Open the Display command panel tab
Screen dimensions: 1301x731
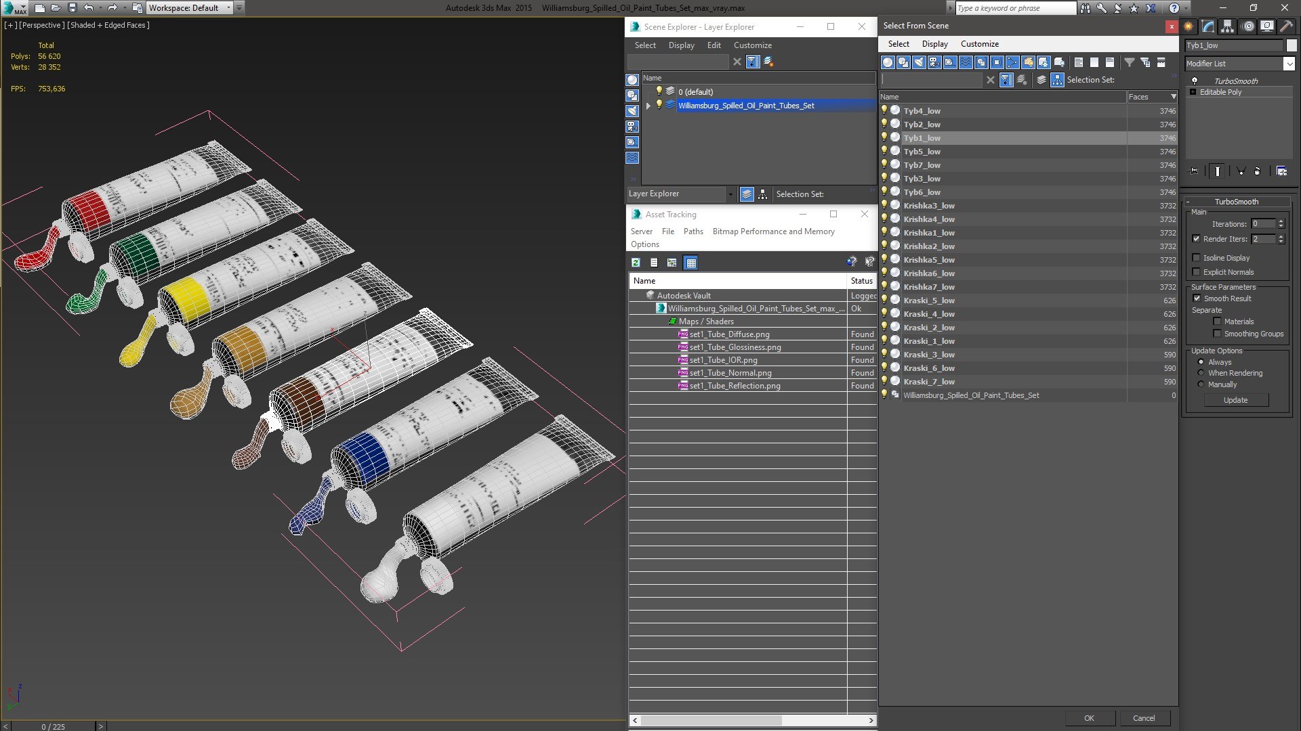coord(1266,26)
